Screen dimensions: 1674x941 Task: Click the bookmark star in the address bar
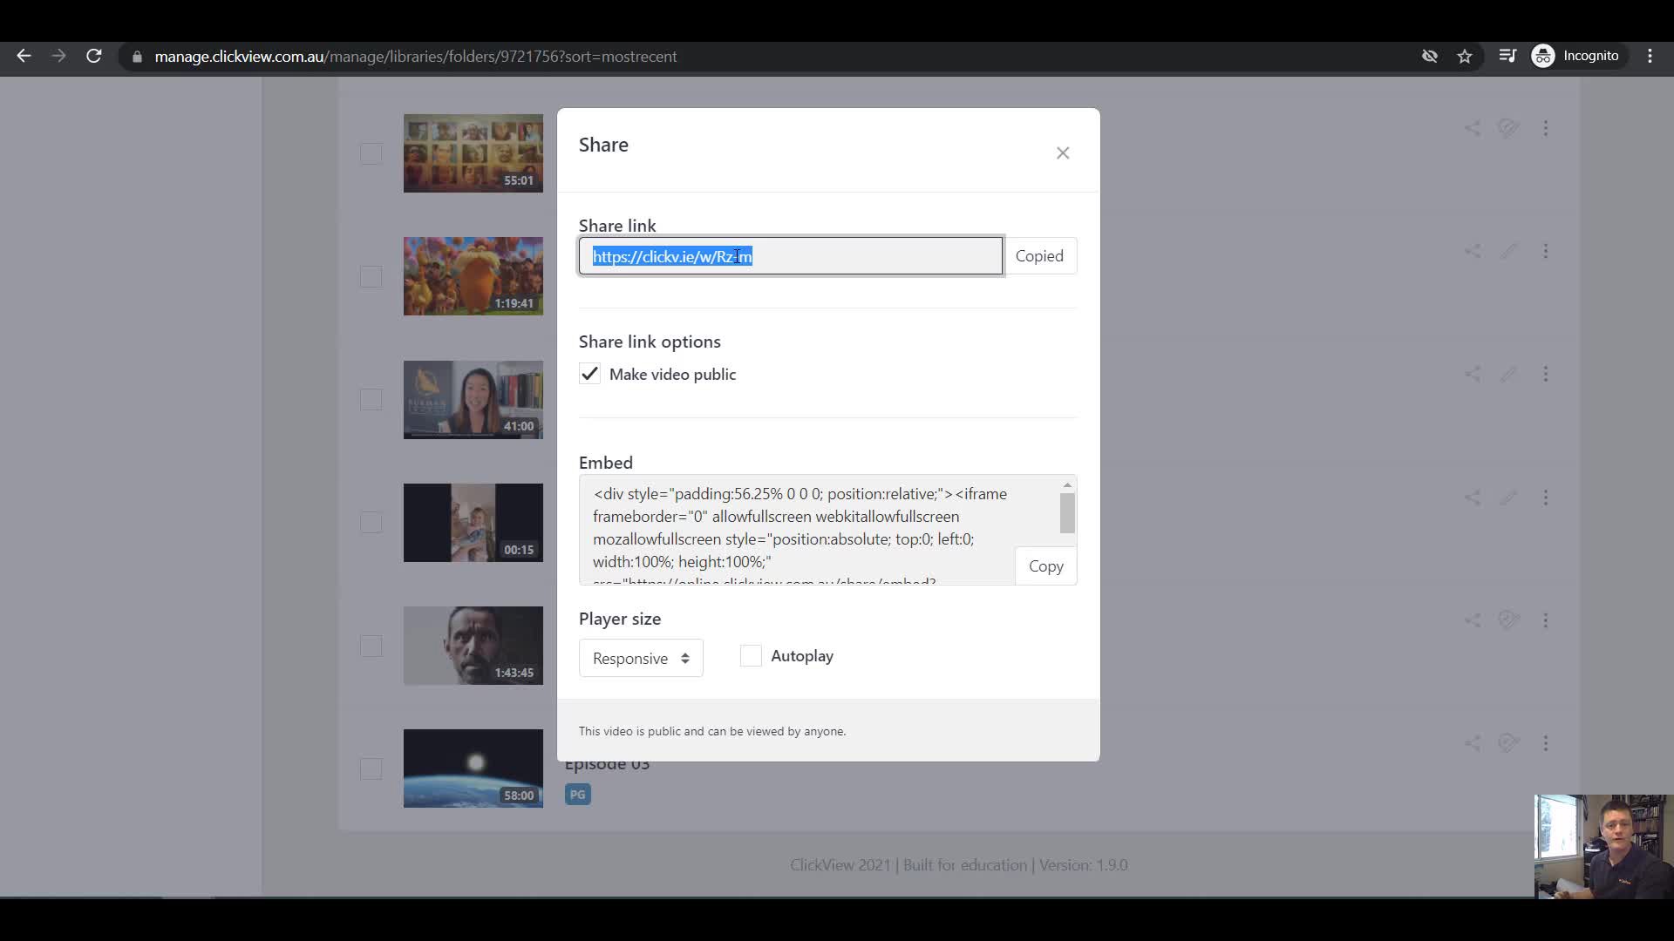(x=1464, y=56)
